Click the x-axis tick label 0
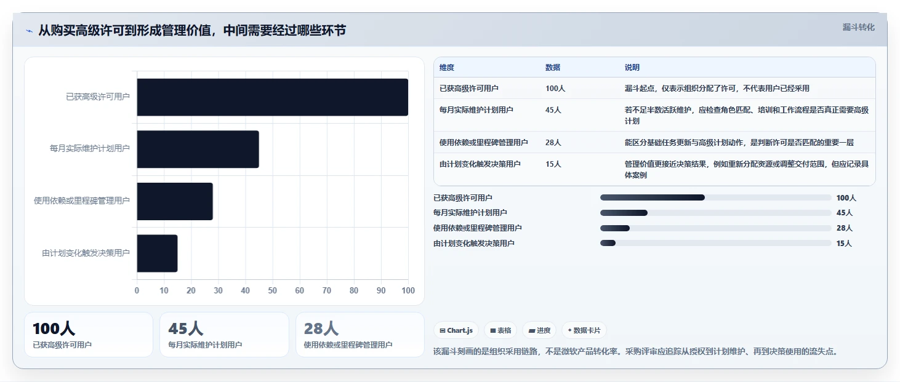Screen dimensions: 900x382 pyautogui.click(x=137, y=291)
